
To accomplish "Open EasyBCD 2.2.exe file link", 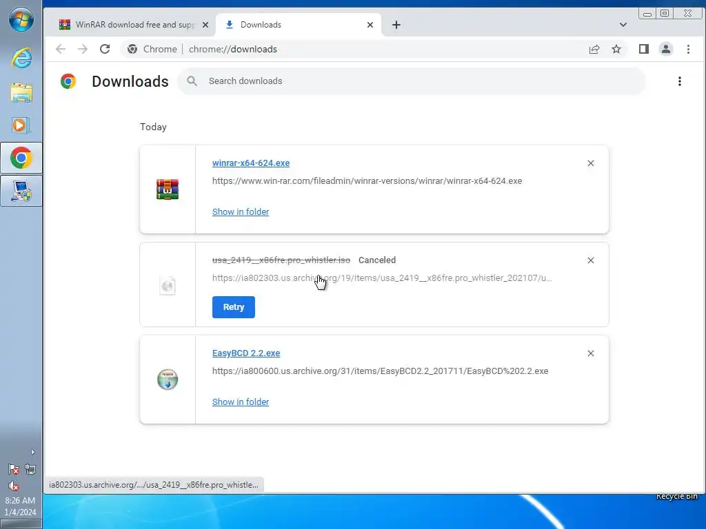I will click(x=246, y=353).
